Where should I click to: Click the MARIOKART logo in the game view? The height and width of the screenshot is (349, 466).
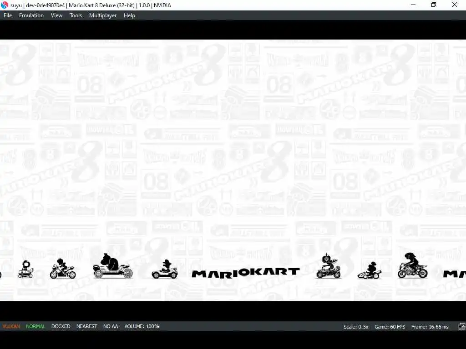246,273
